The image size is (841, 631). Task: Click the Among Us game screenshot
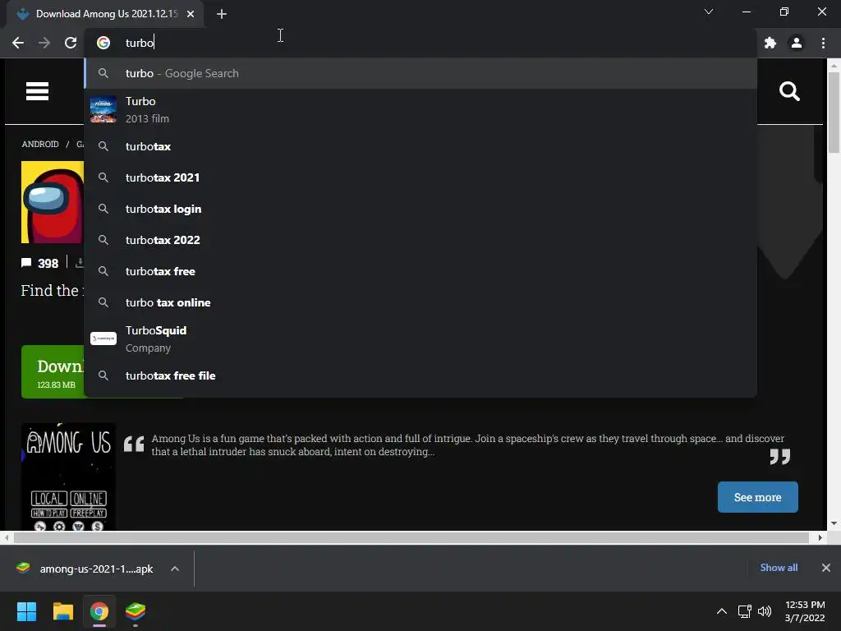68,477
